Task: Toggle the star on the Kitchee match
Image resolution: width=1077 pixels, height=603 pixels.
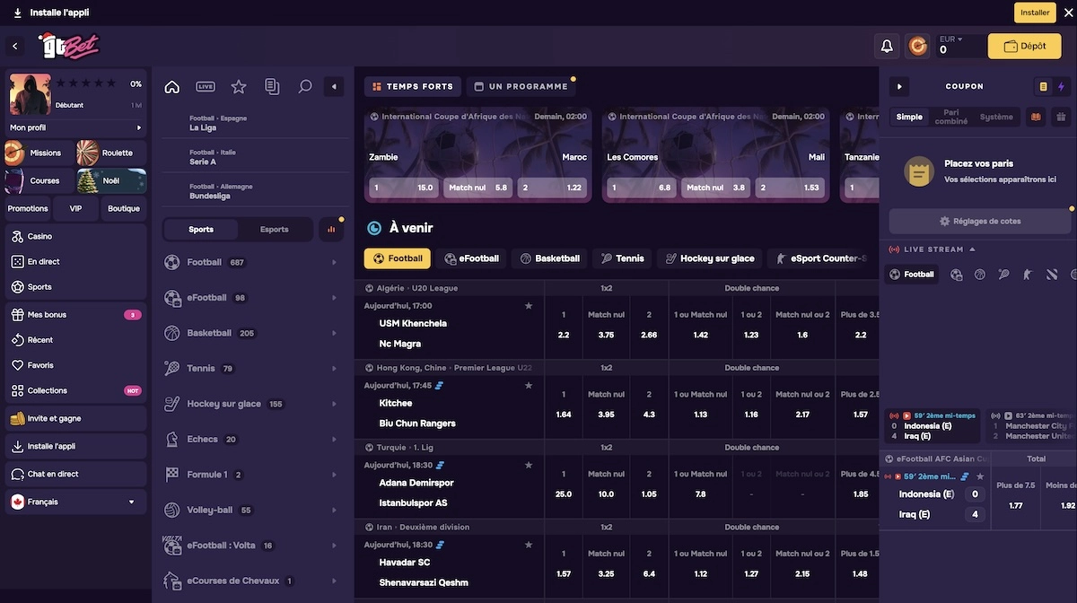Action: click(x=529, y=385)
